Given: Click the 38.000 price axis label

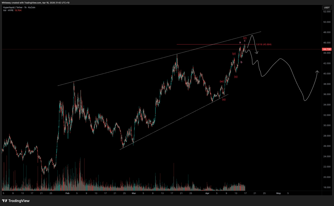Looking at the screenshot, I should coord(326,84).
